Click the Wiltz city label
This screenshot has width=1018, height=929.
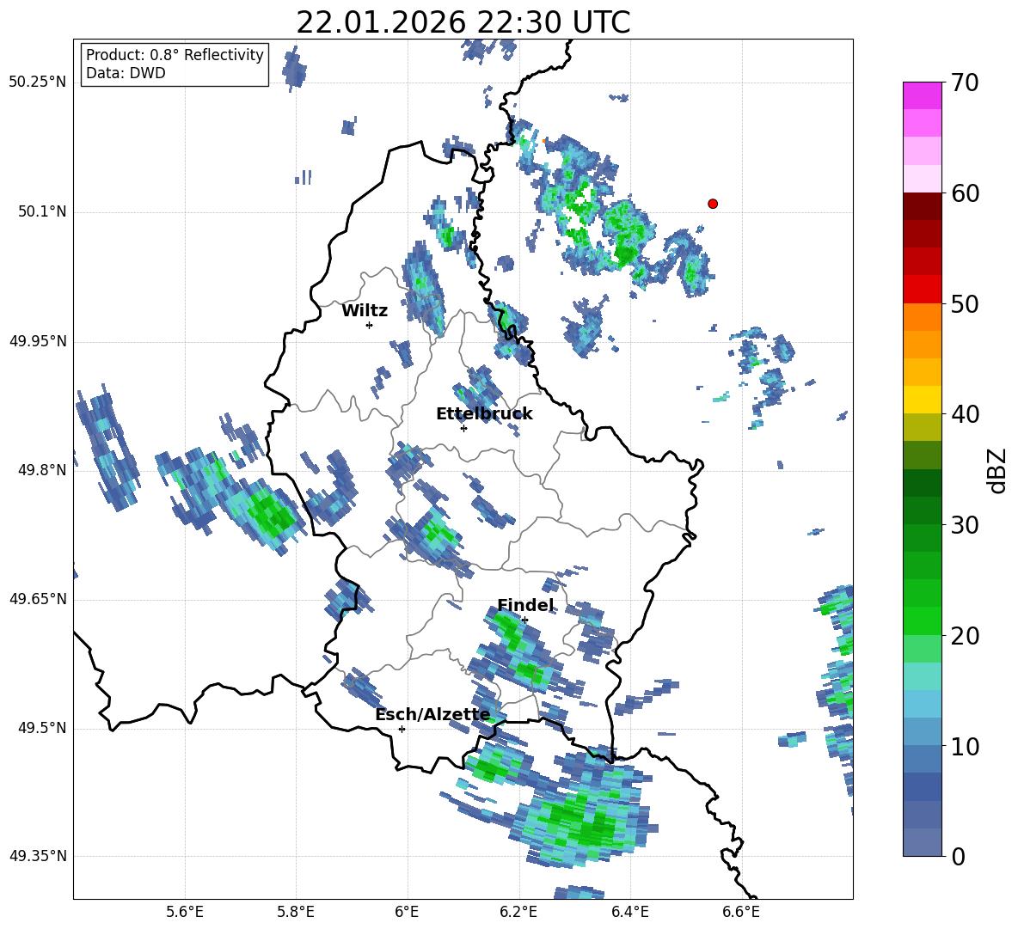tap(365, 311)
